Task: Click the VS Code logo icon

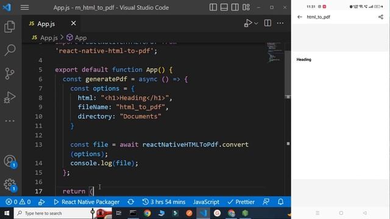Action: click(7, 7)
